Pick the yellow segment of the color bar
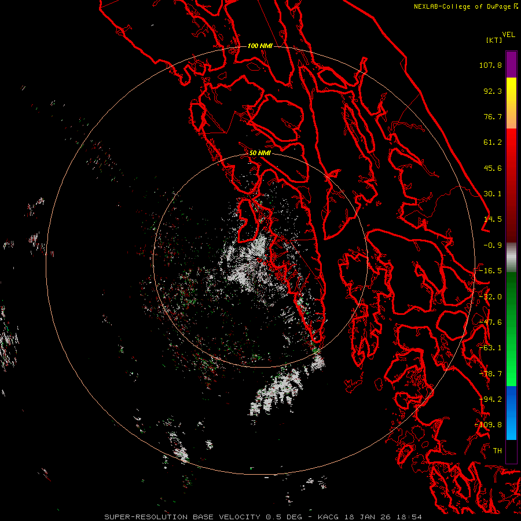This screenshot has height=521, width=521. (511, 90)
